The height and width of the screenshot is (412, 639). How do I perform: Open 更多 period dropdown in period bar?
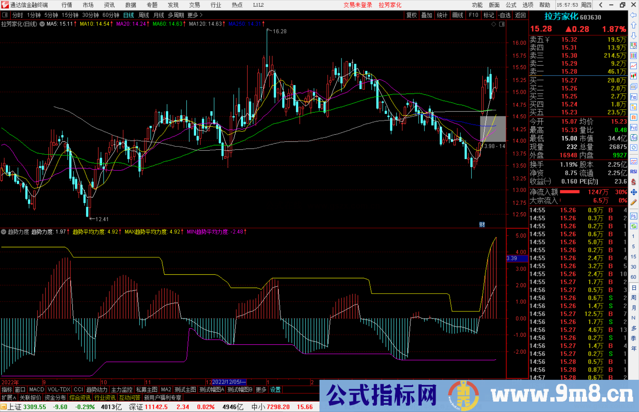(192, 15)
